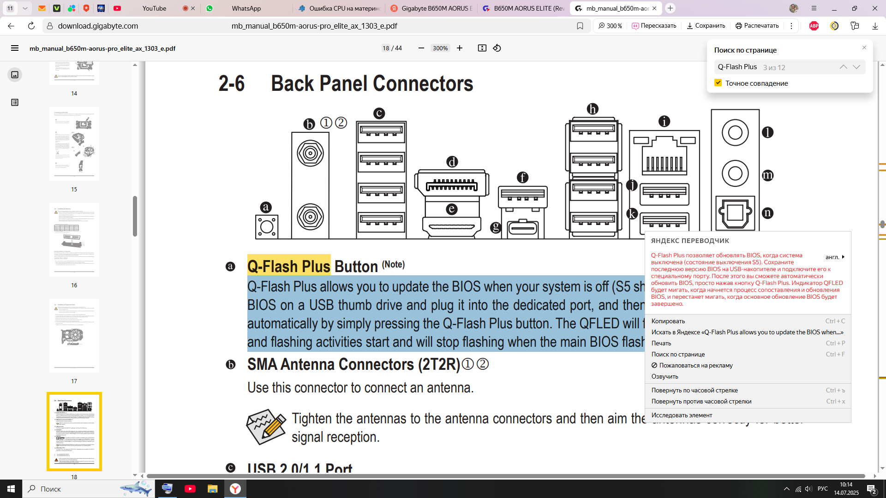Choose Искать в Яндексе in context menu

(748, 332)
